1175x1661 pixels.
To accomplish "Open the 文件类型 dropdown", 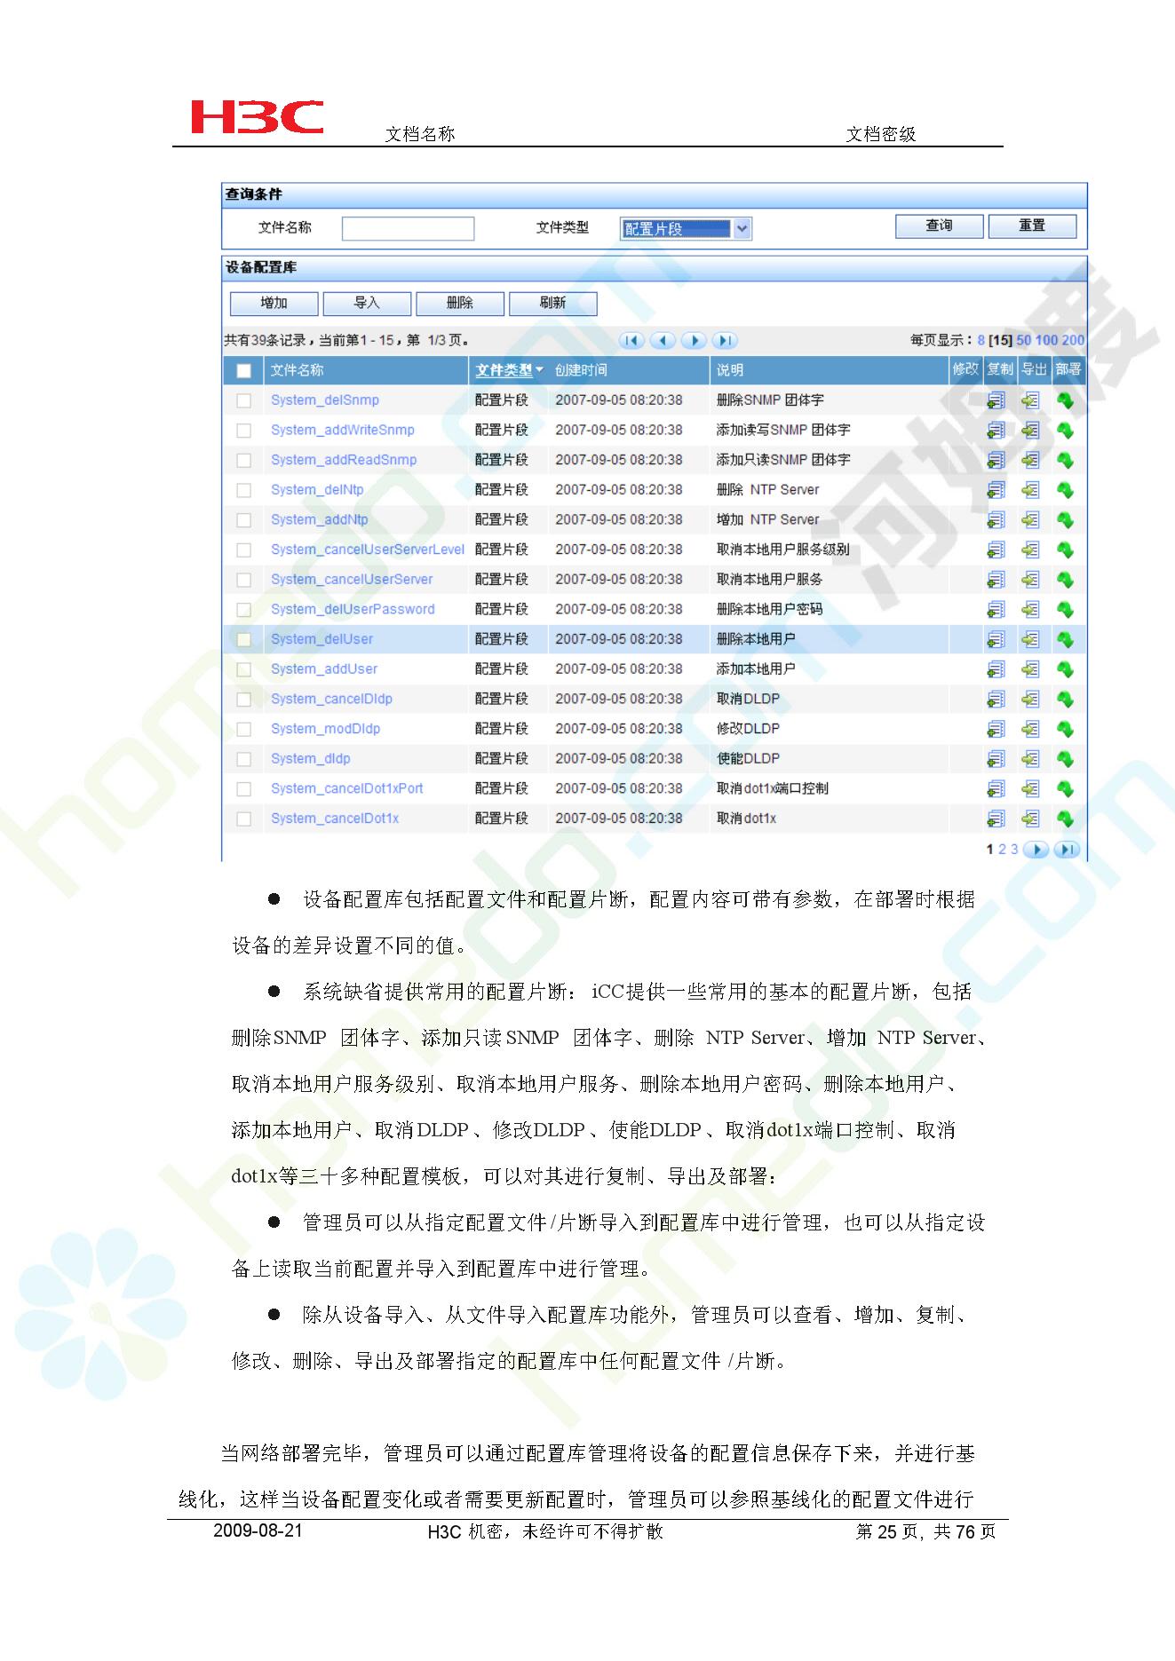I will [x=686, y=229].
